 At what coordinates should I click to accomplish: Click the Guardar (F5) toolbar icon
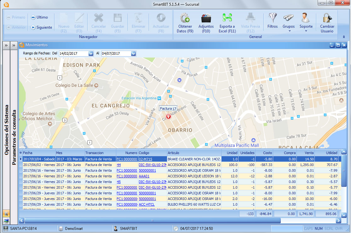118,23
